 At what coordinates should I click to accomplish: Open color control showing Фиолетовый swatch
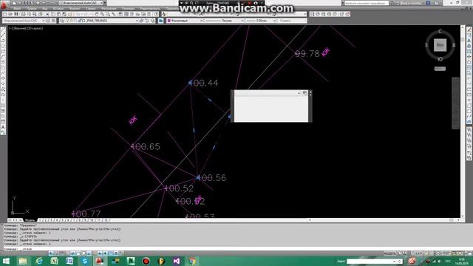click(x=184, y=21)
